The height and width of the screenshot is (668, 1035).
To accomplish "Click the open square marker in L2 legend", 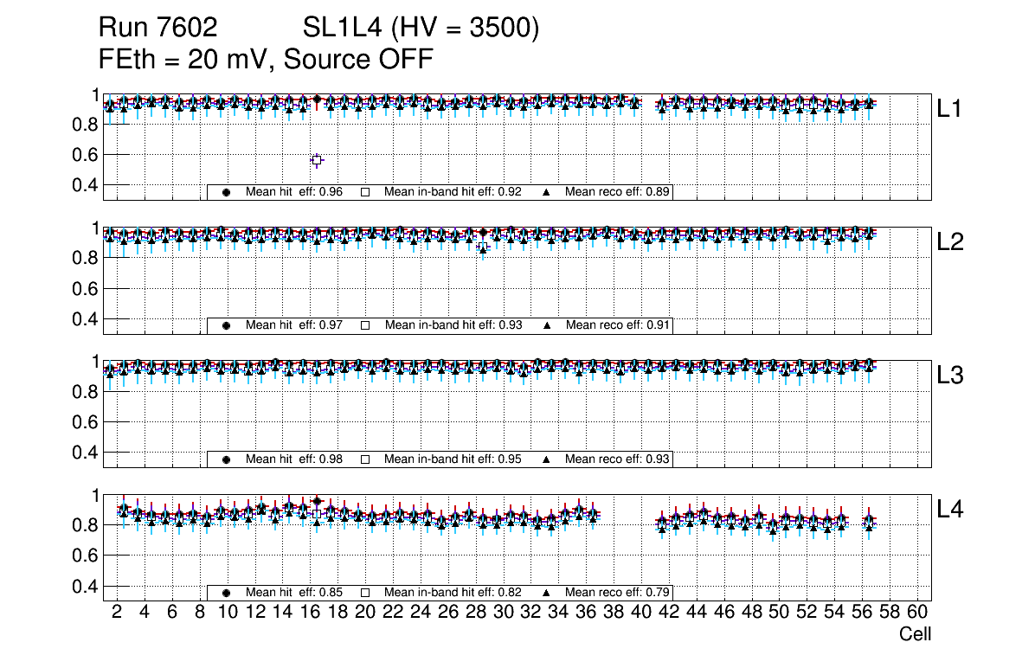I will (365, 325).
